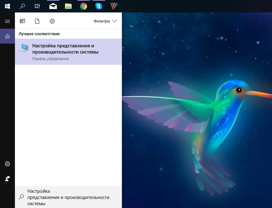Open Settings from the bottom sidebar gear
Image resolution: width=272 pixels, height=208 pixels.
[7, 163]
